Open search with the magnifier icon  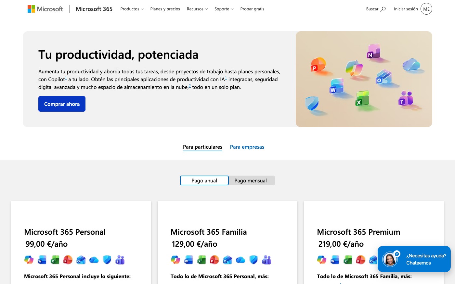pos(383,9)
